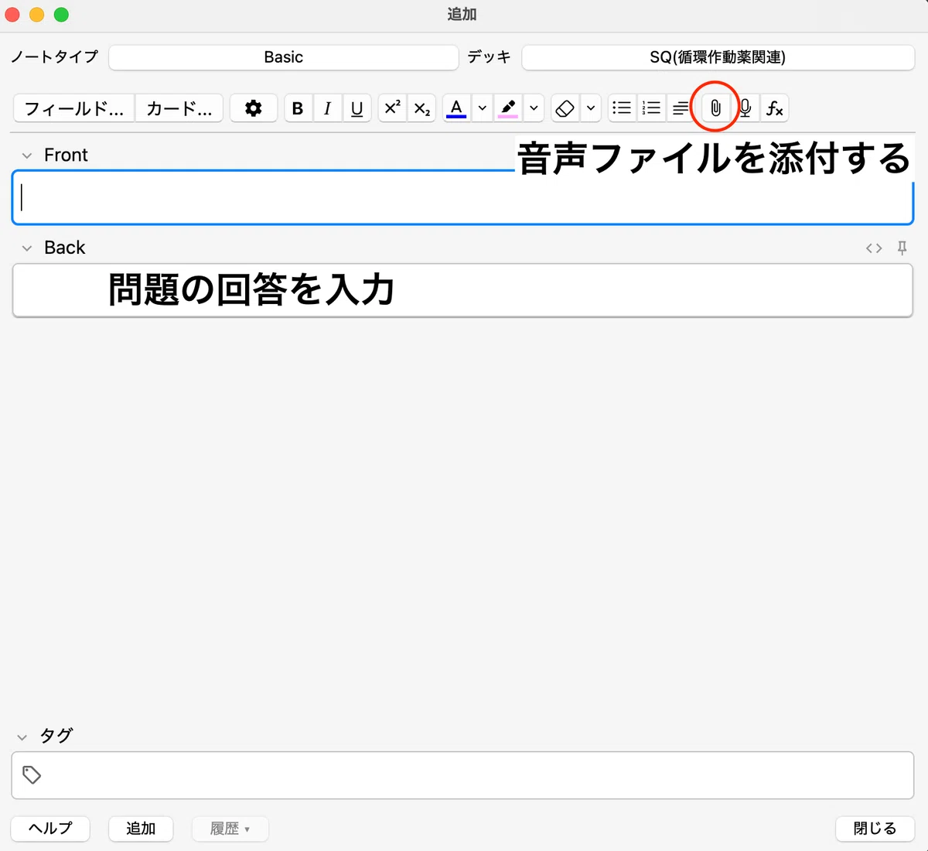This screenshot has width=928, height=851.
Task: Open the equations fx menu
Action: pos(774,108)
